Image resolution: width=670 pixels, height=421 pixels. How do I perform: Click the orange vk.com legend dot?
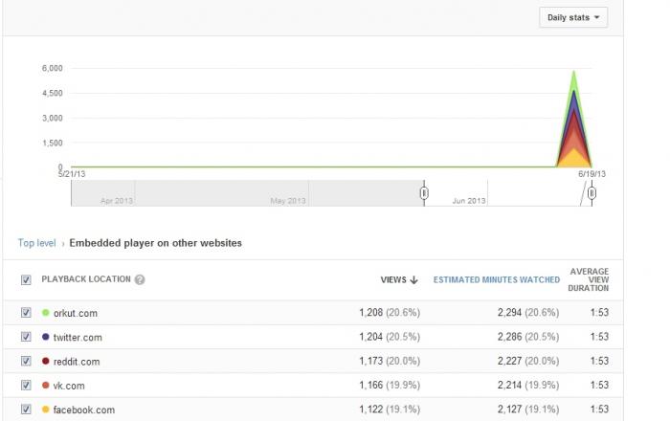(46, 386)
